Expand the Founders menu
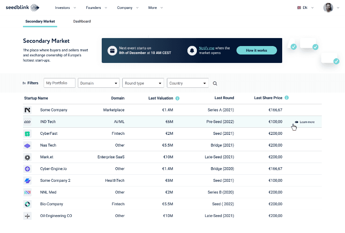 pos(97,8)
